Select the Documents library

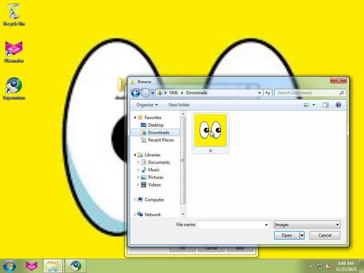tap(159, 162)
